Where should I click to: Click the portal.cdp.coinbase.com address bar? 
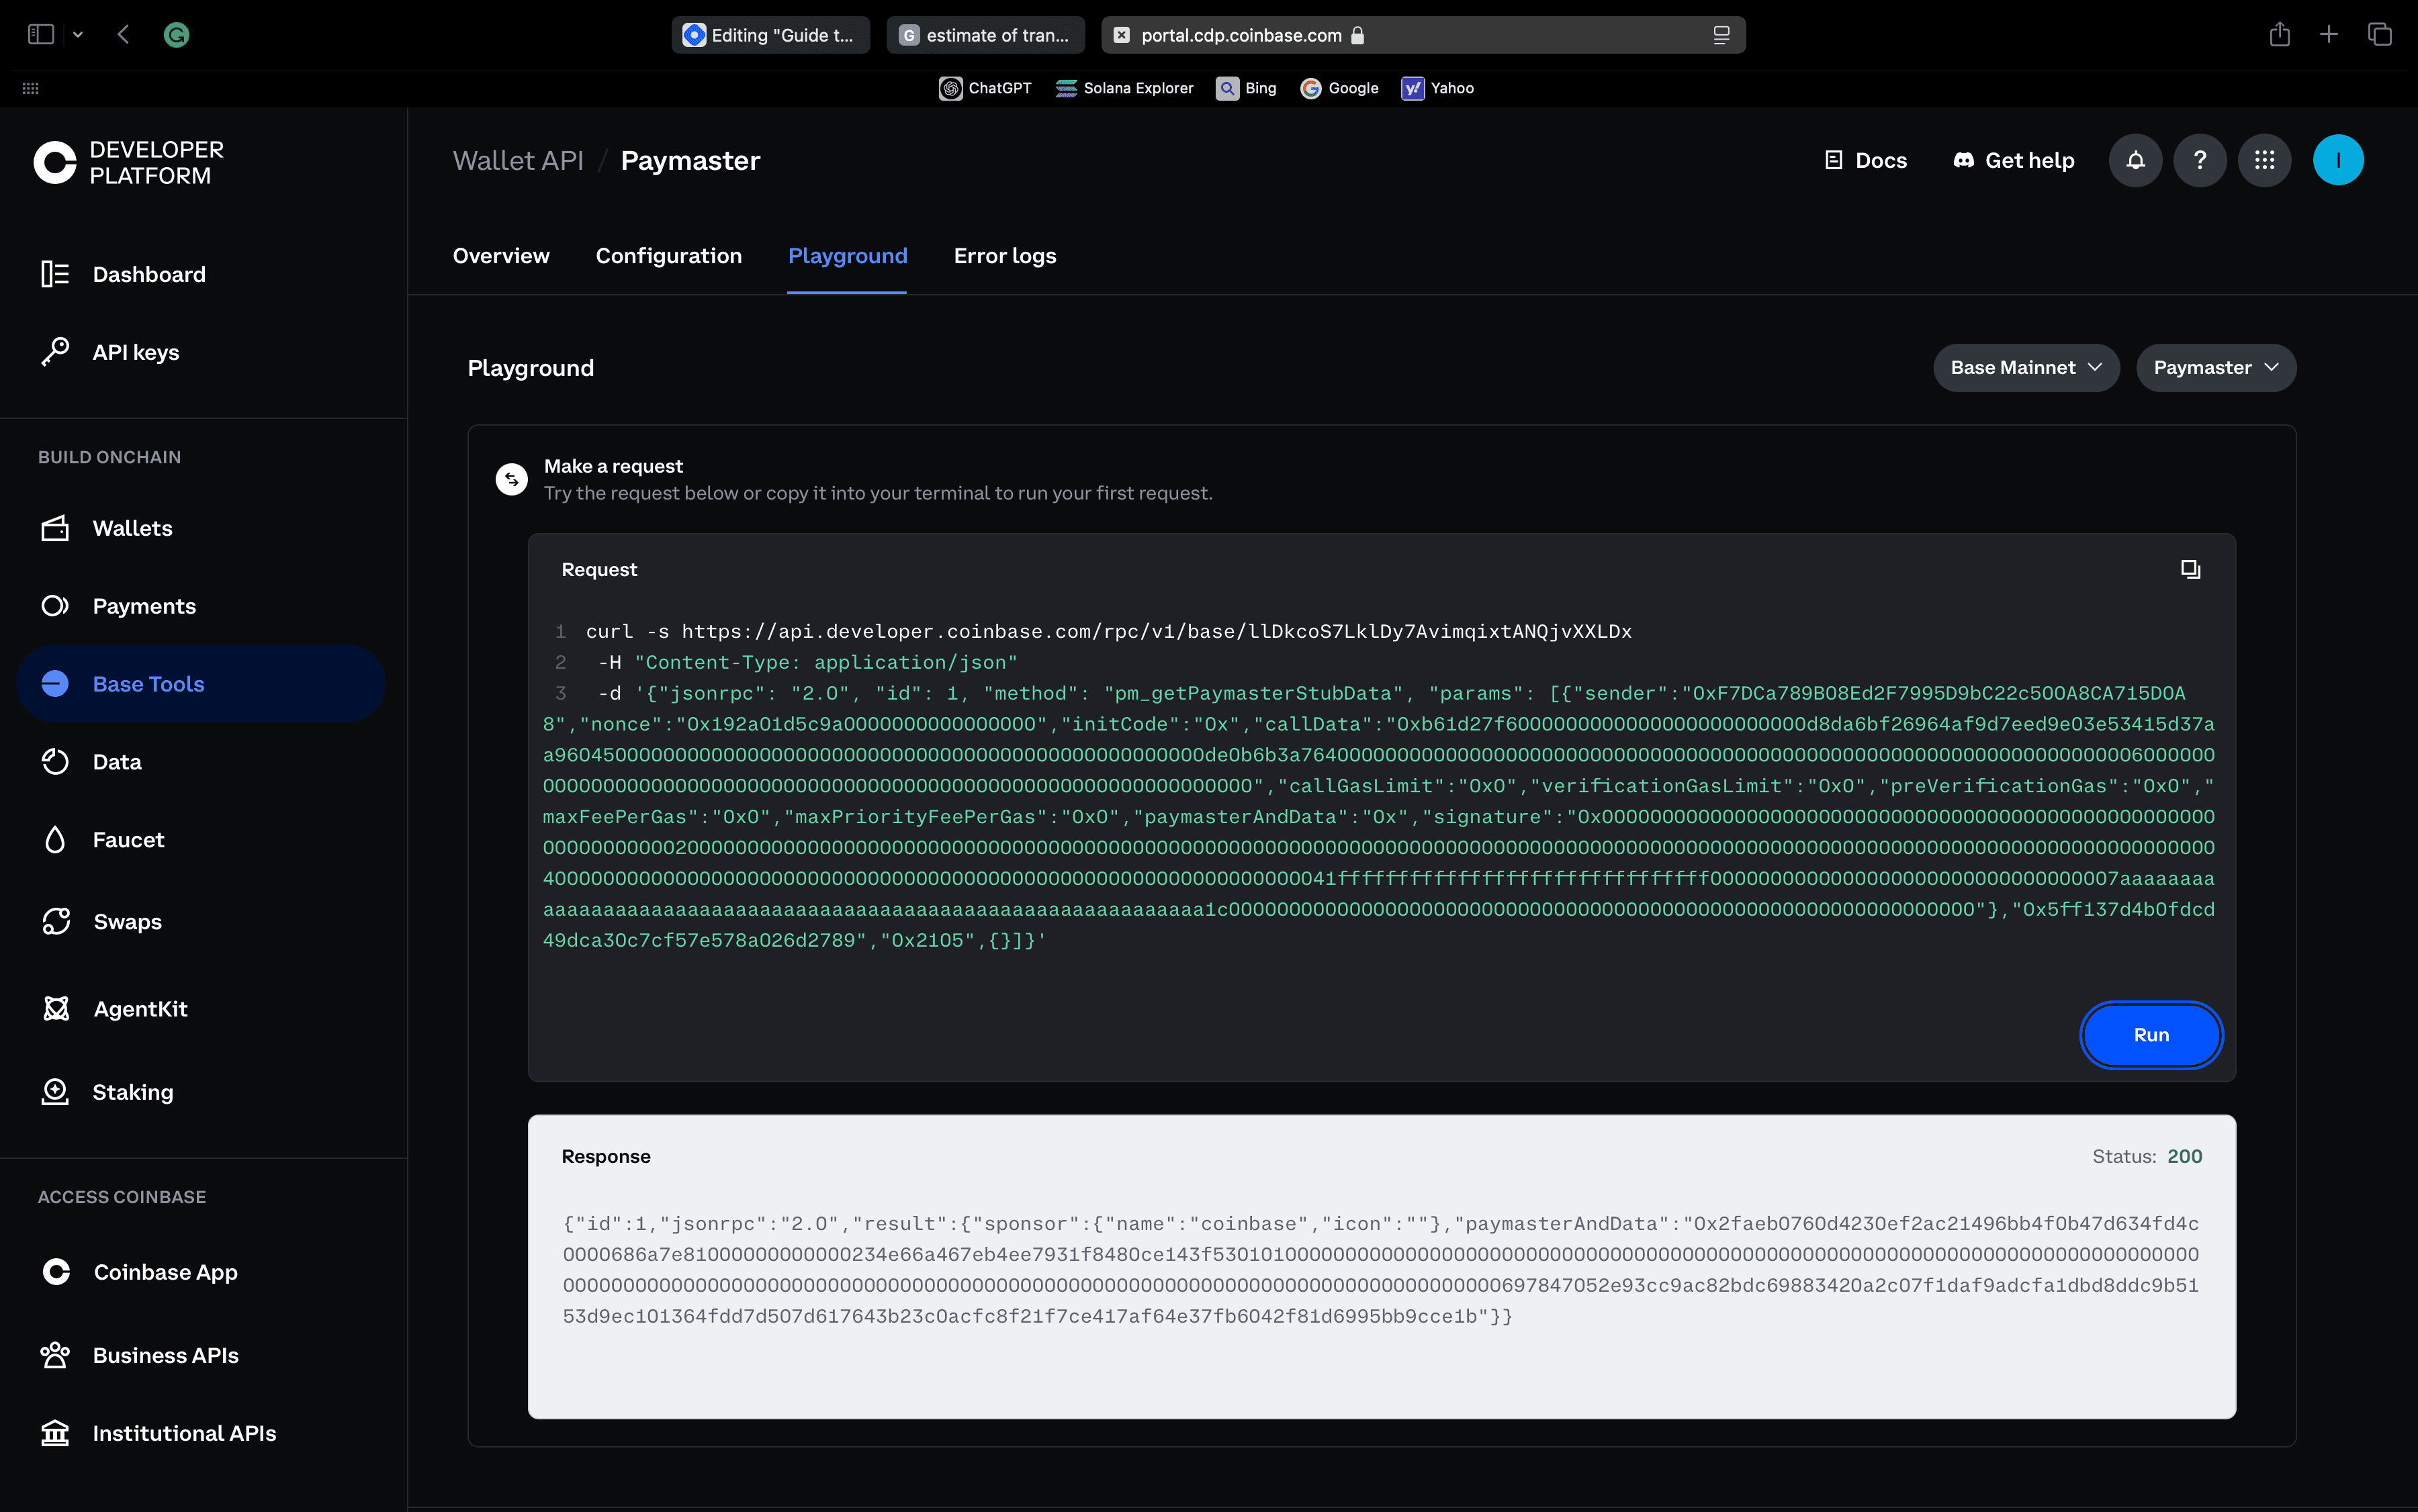(x=1423, y=35)
